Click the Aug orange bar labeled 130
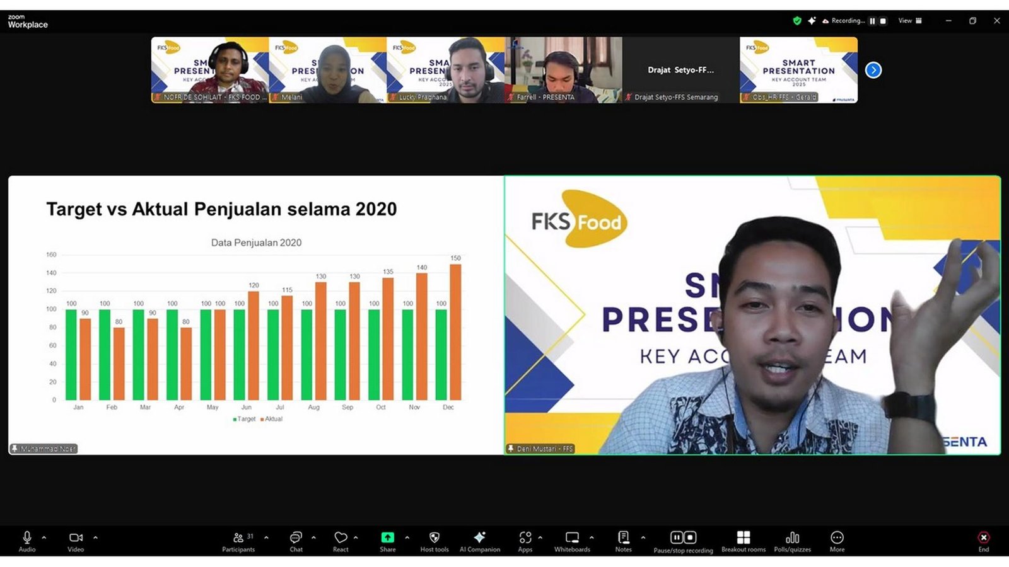 320,341
